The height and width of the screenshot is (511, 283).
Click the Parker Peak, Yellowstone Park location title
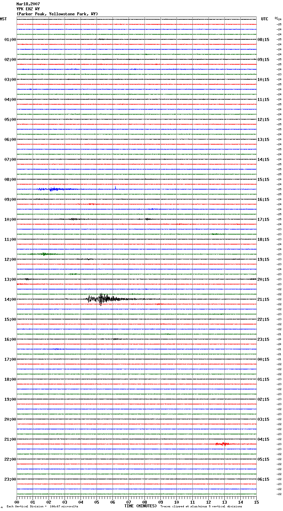click(57, 14)
